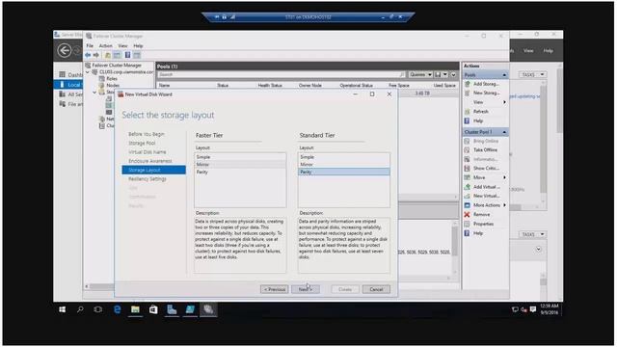Go to Virtual Disk Name wizard step
This screenshot has width=617, height=347.
(x=148, y=152)
